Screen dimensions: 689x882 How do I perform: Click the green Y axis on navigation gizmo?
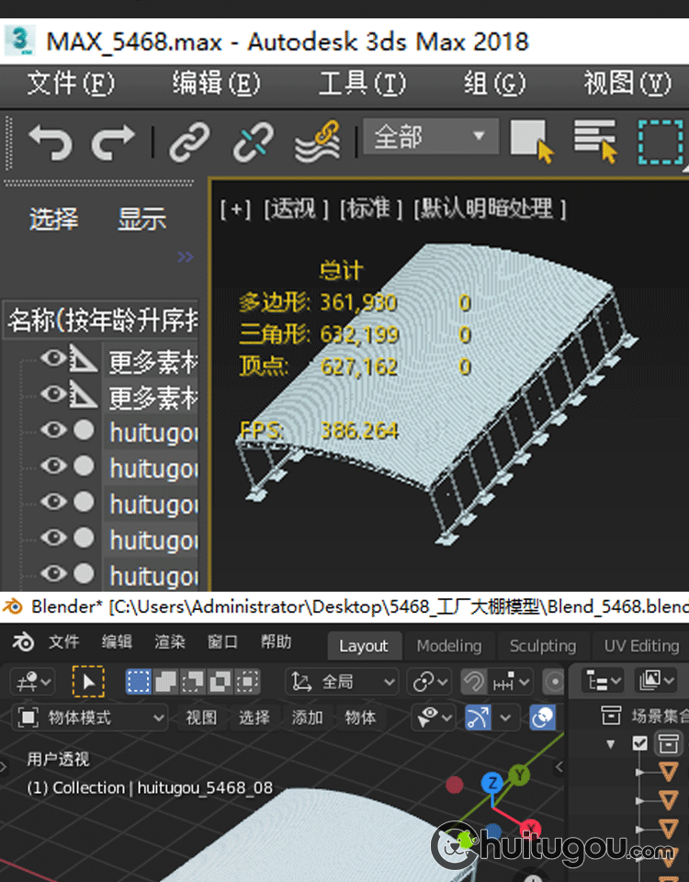tap(520, 775)
